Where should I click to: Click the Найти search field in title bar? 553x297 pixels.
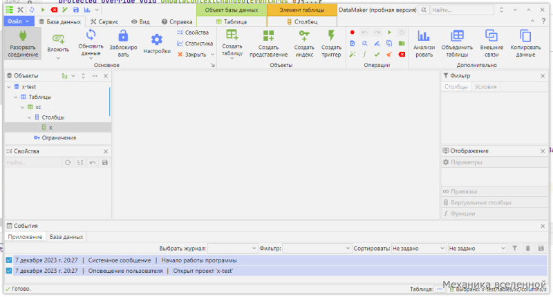click(x=462, y=10)
